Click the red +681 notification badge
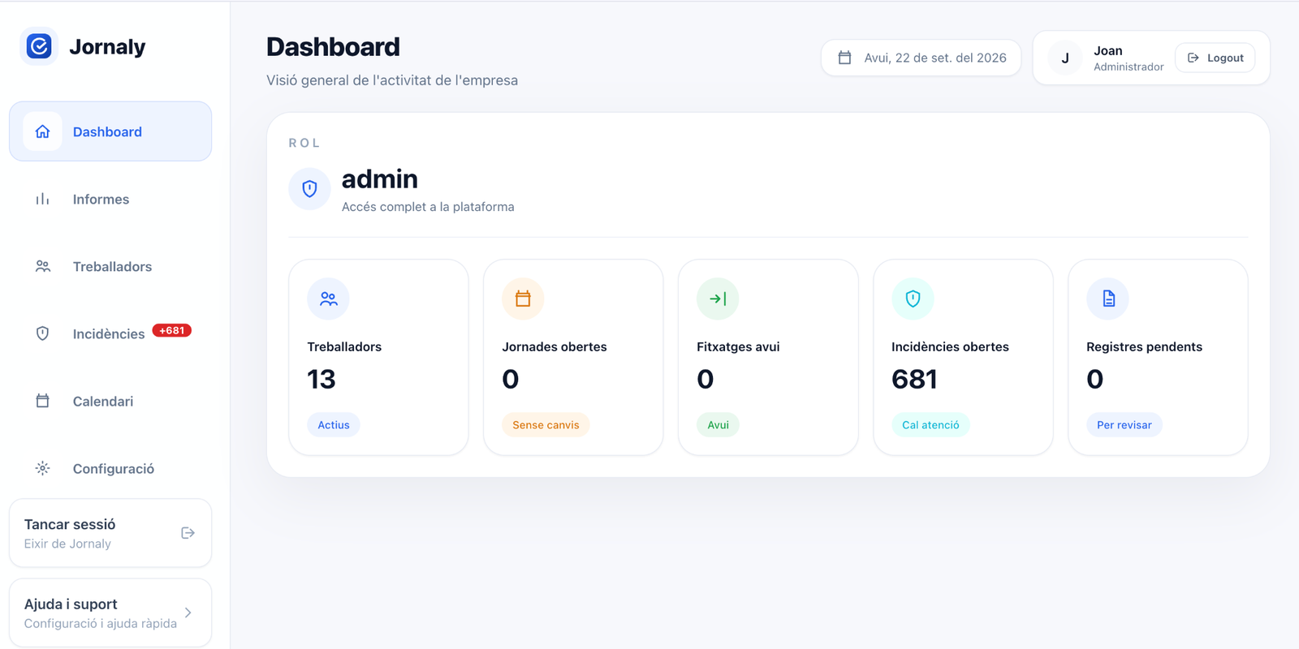 click(172, 330)
